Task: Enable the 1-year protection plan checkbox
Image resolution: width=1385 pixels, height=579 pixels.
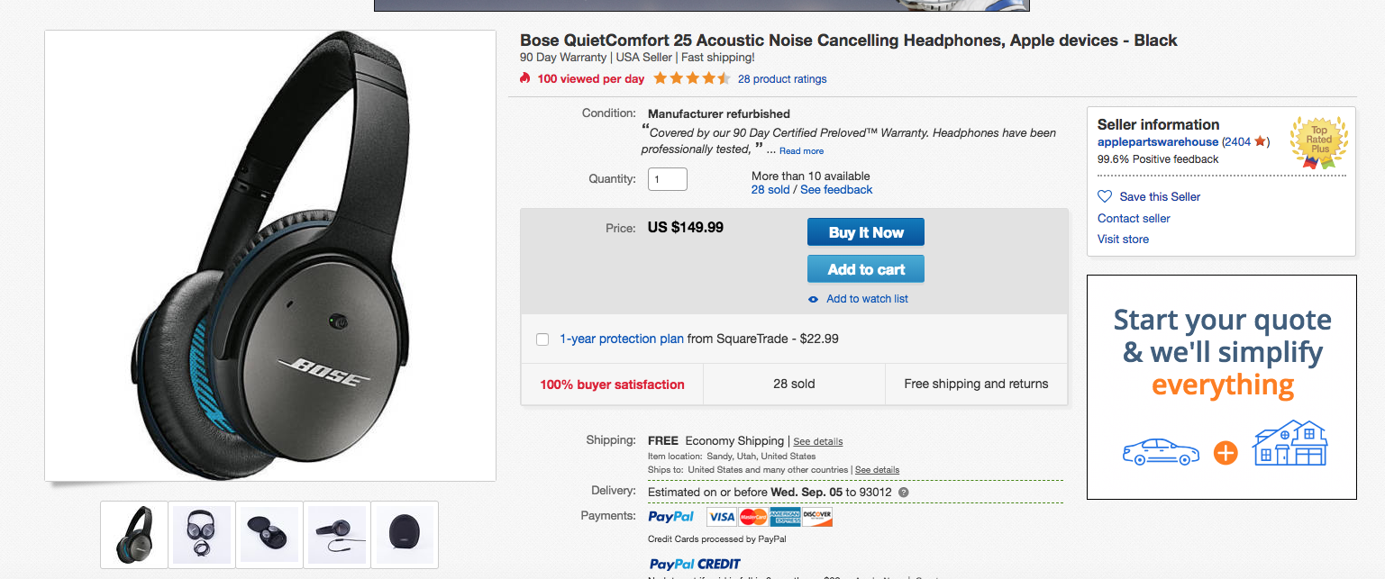Action: (542, 339)
